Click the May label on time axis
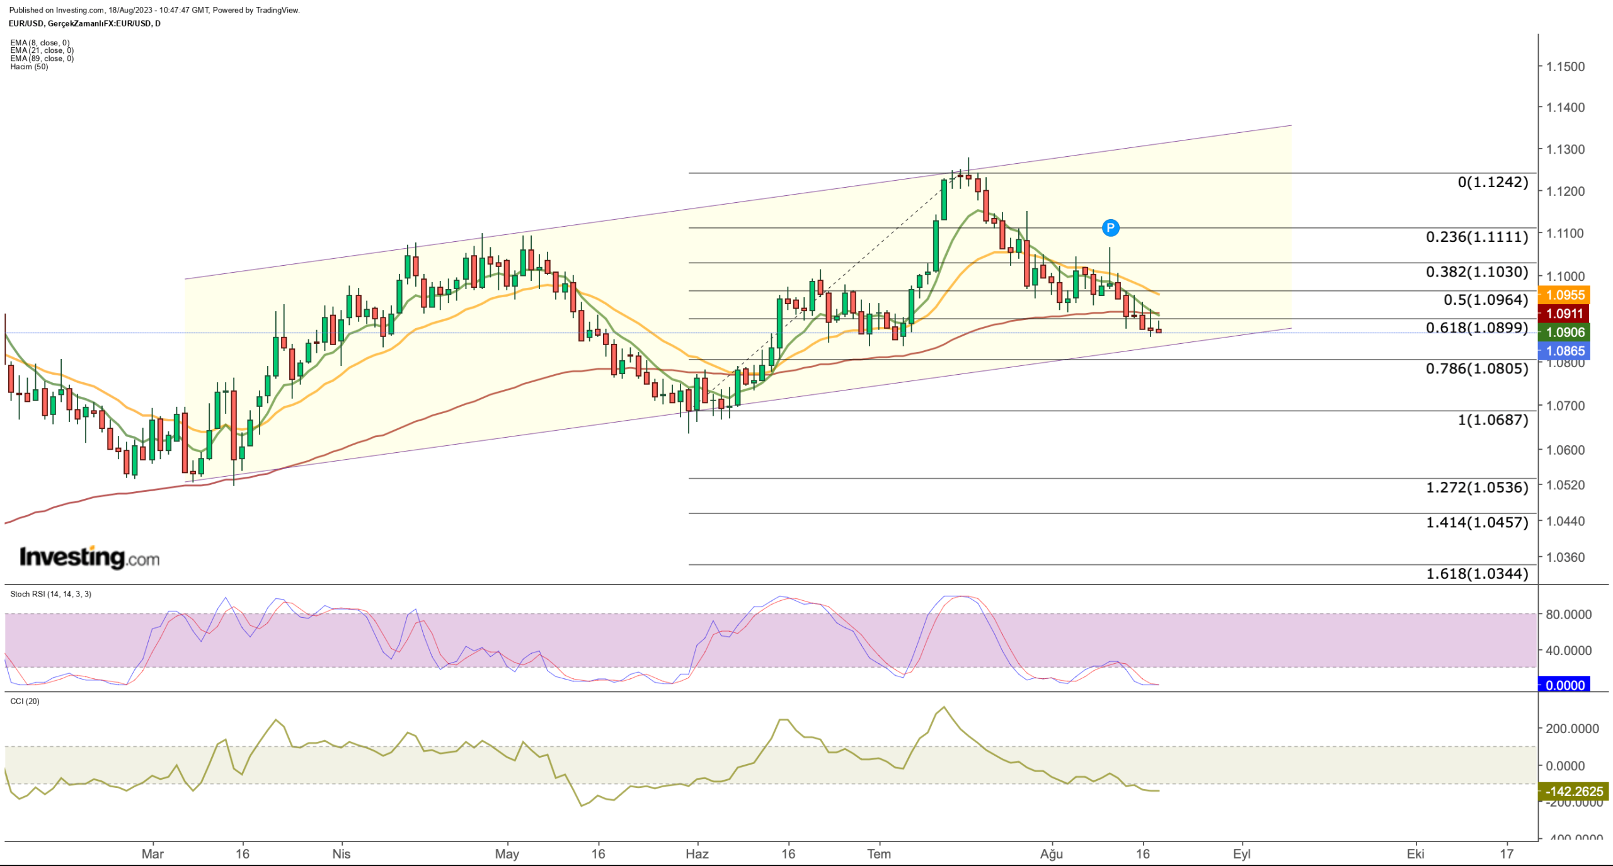This screenshot has height=866, width=1613. [x=507, y=854]
